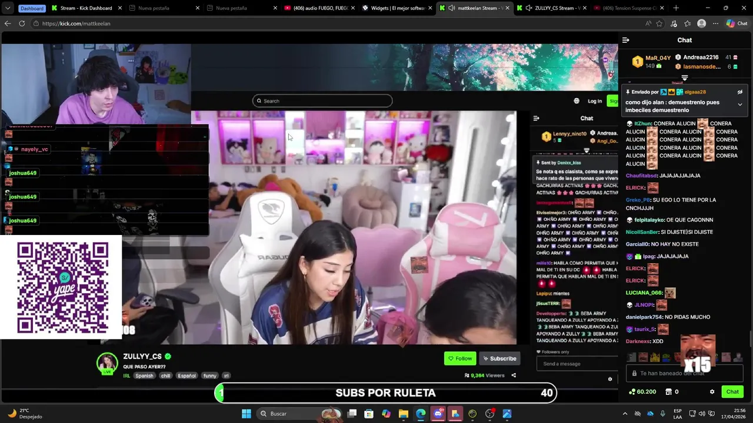
Task: Add this page to favorites
Action: point(659,23)
